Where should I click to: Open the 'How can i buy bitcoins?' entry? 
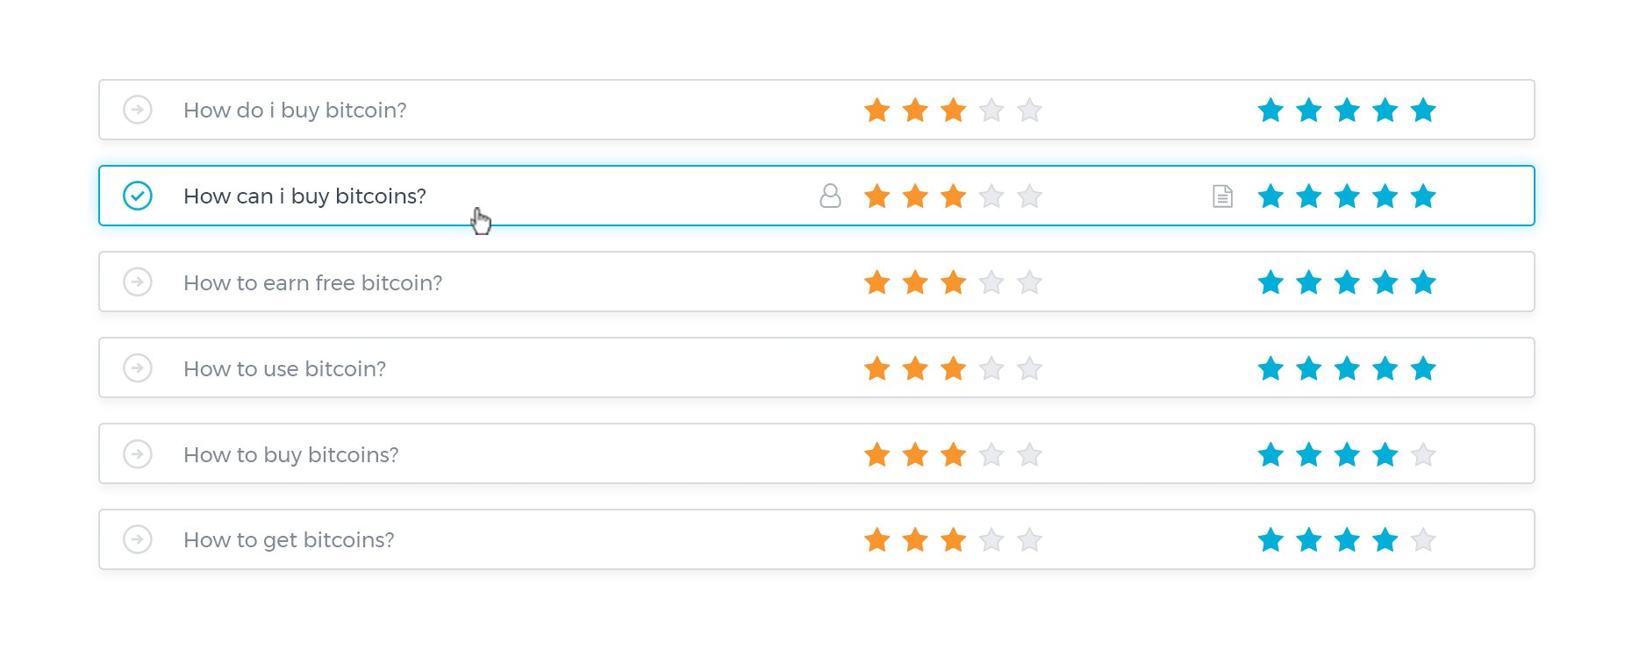click(x=304, y=196)
